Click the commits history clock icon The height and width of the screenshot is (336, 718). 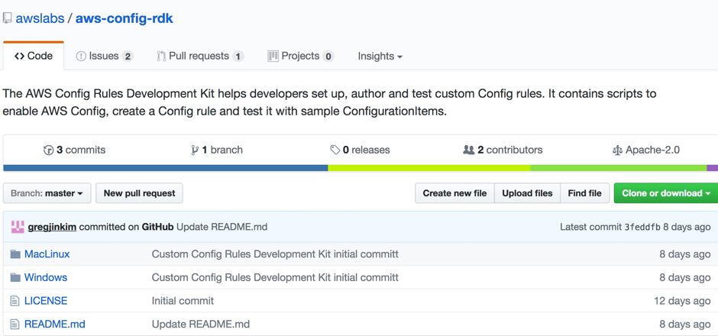pyautogui.click(x=48, y=150)
